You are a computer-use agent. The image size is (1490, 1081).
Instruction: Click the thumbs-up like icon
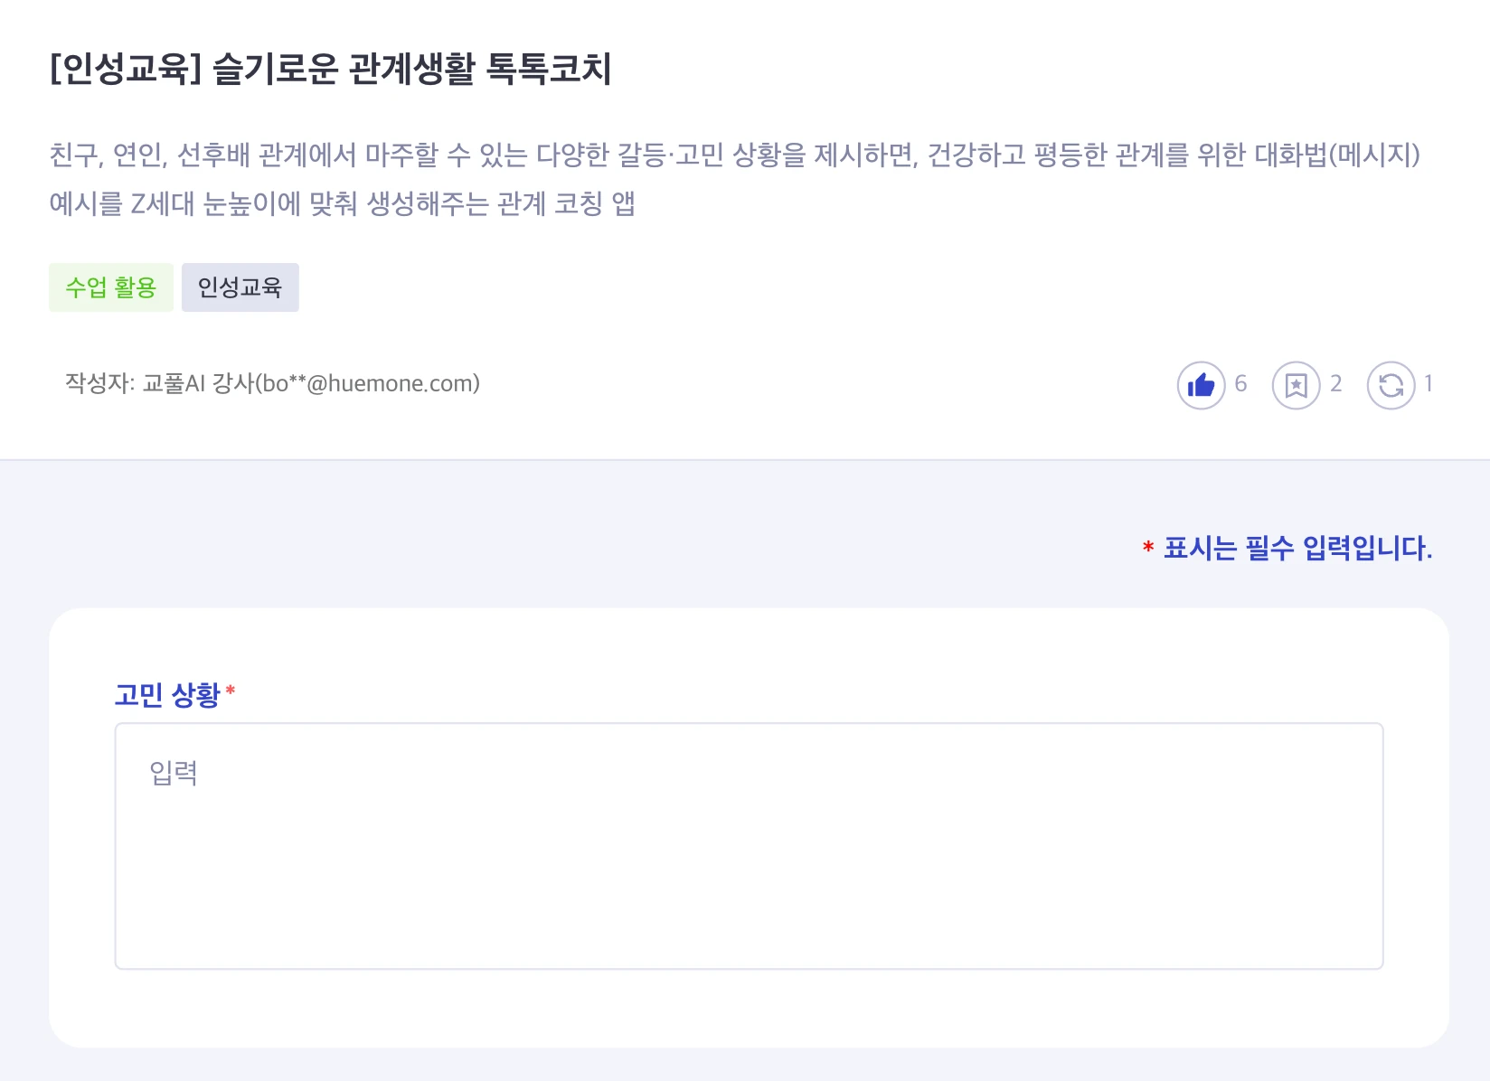click(x=1201, y=386)
